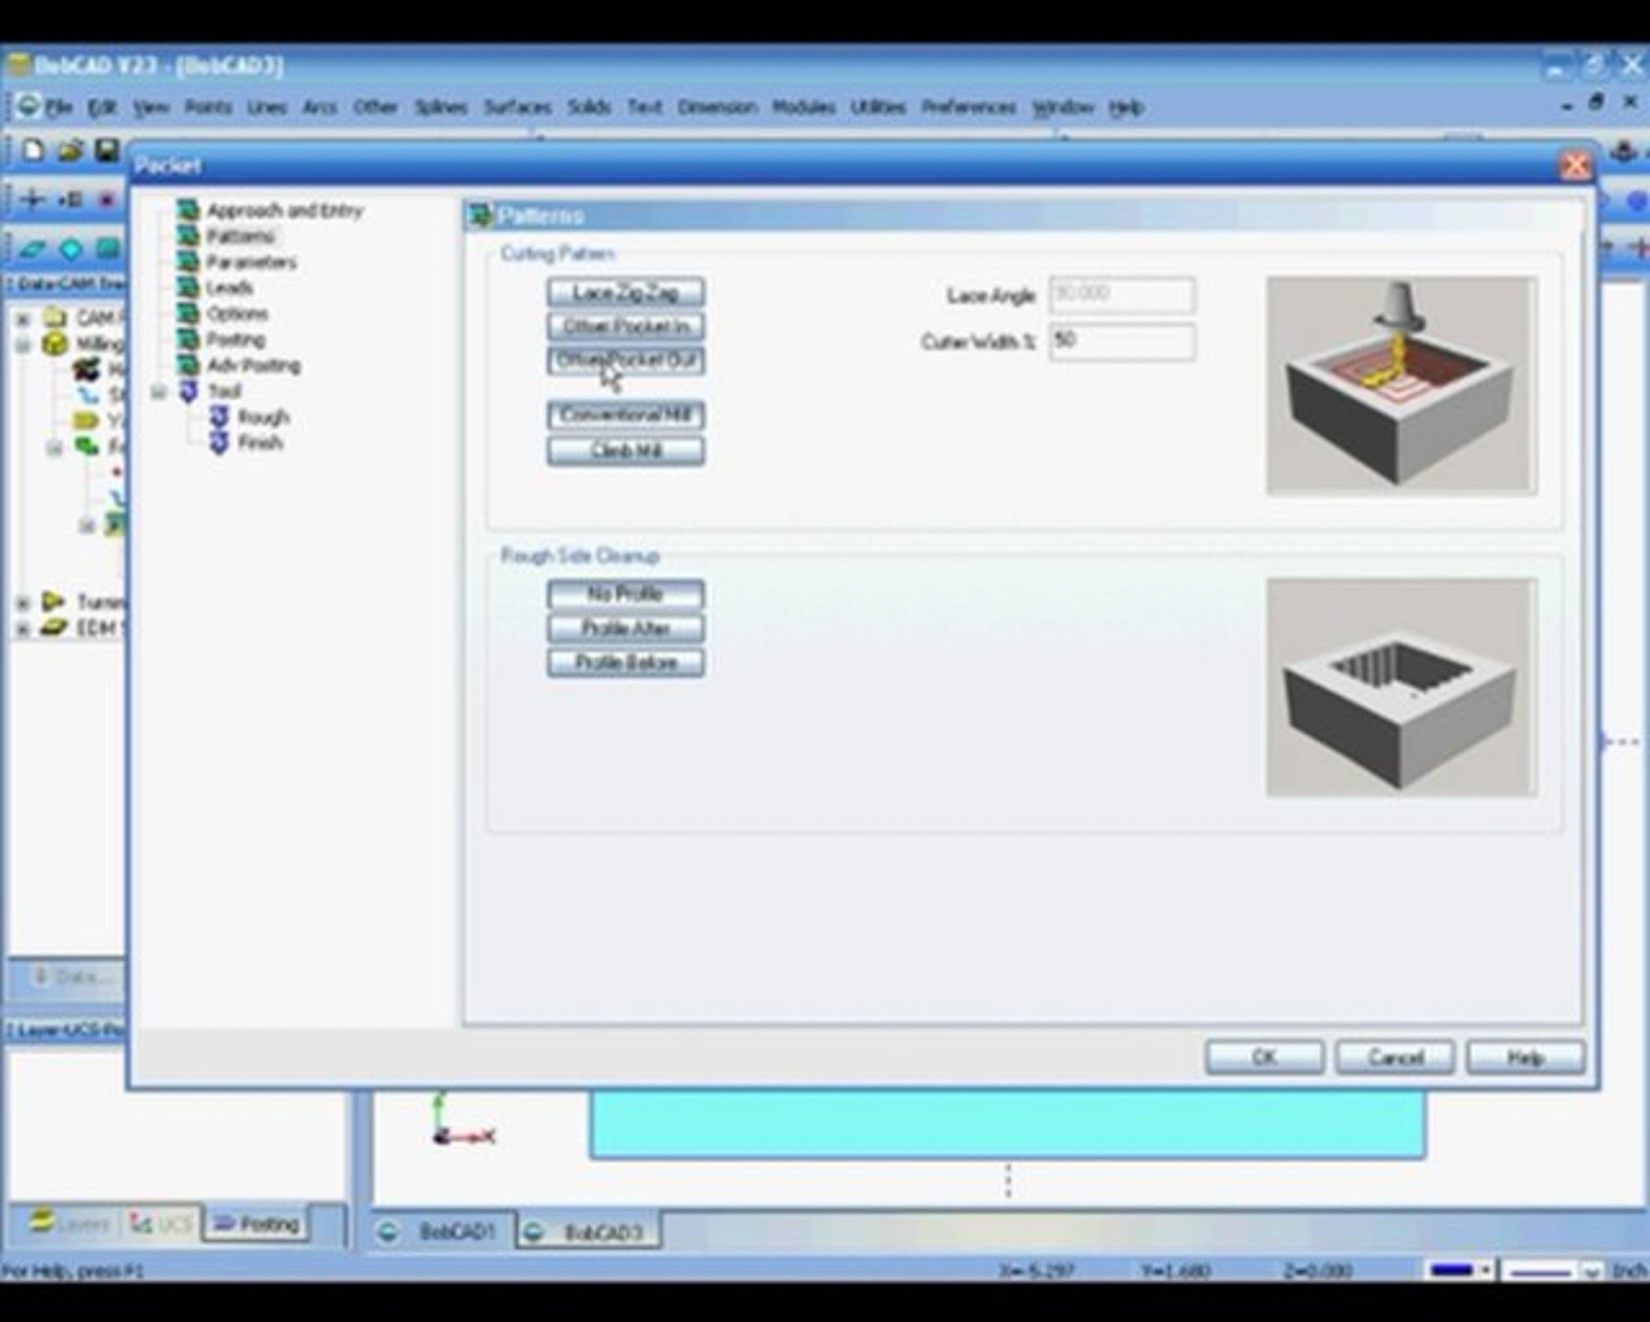Viewport: 1650px width, 1322px height.
Task: Open the Modules menu
Action: coord(804,107)
